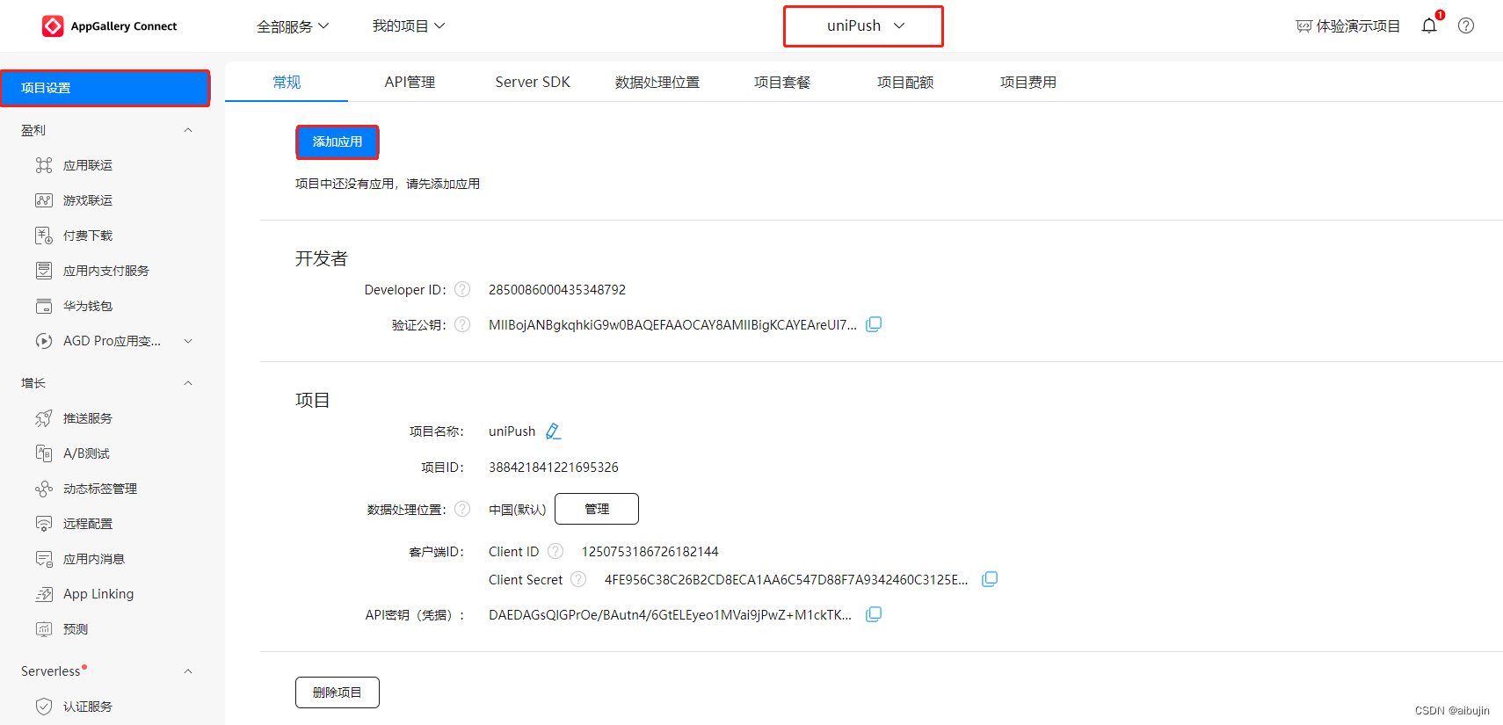The width and height of the screenshot is (1503, 725).
Task: Switch to the API管理 tab
Action: pyautogui.click(x=410, y=82)
